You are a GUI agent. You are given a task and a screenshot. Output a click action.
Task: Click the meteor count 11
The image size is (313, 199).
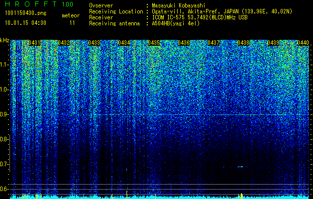click(72, 23)
